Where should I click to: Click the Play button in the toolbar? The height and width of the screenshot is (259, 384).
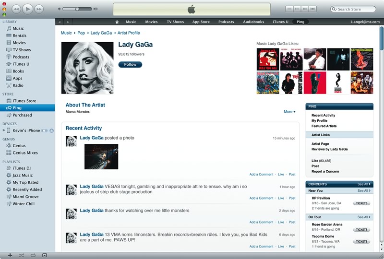(x=28, y=9)
